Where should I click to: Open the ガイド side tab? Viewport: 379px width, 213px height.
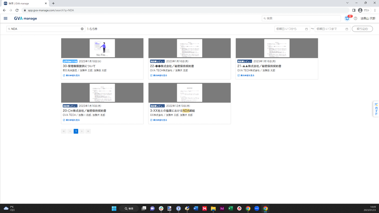coord(376,109)
